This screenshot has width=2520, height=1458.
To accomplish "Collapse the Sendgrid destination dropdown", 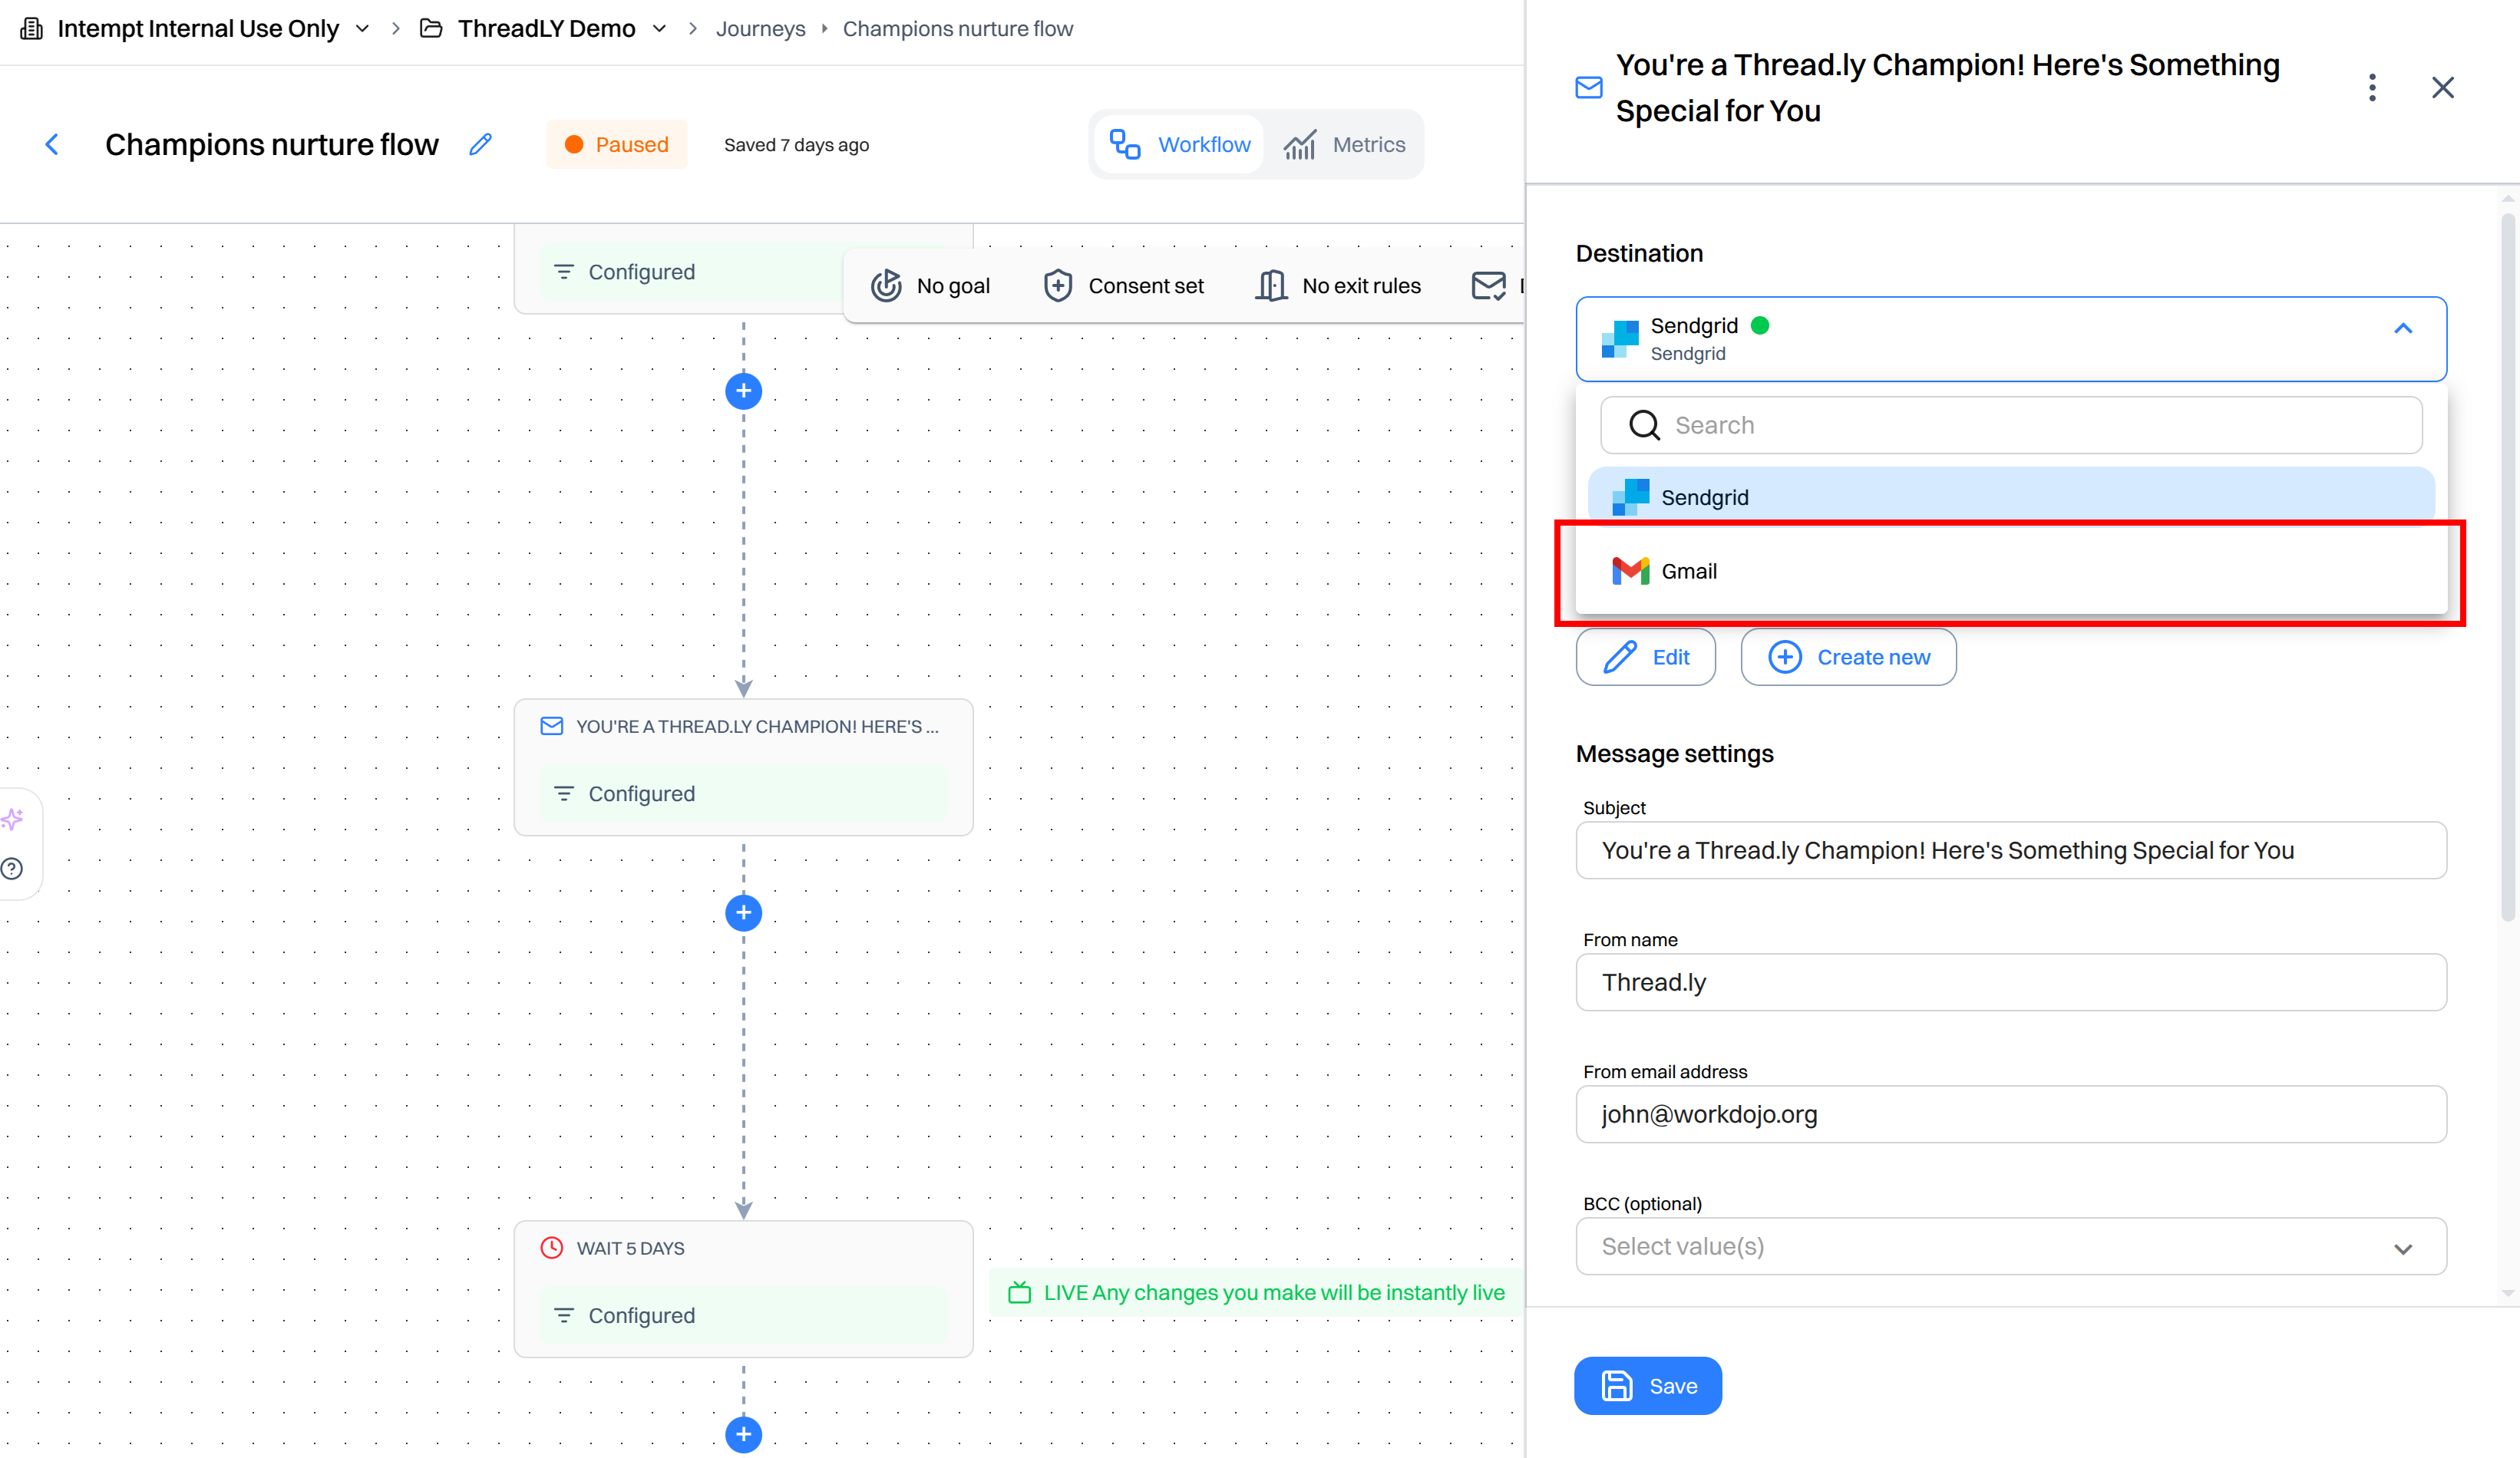I will (x=2402, y=328).
